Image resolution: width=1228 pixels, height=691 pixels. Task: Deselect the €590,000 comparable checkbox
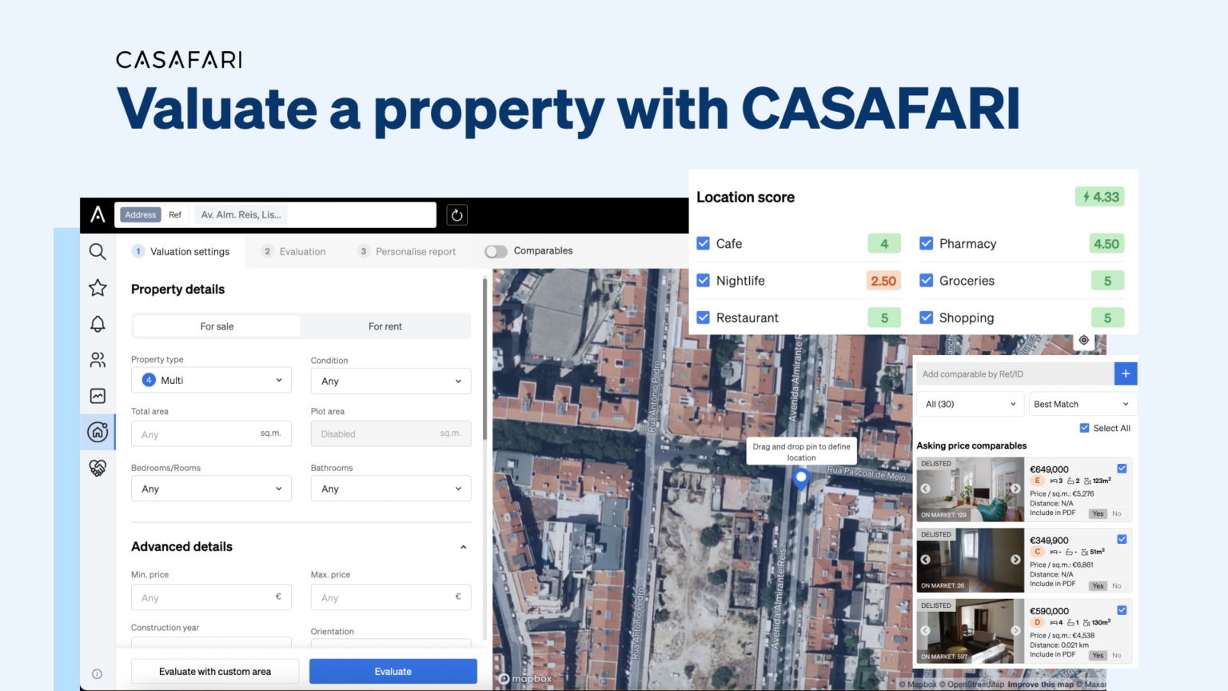(x=1122, y=610)
